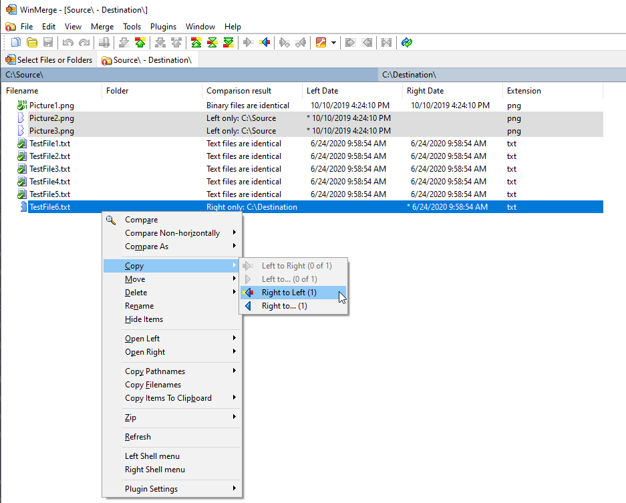Viewport: 626px width, 503px height.
Task: Click the Copy Left toolbar icon with blue arrow
Action: pyautogui.click(x=265, y=43)
